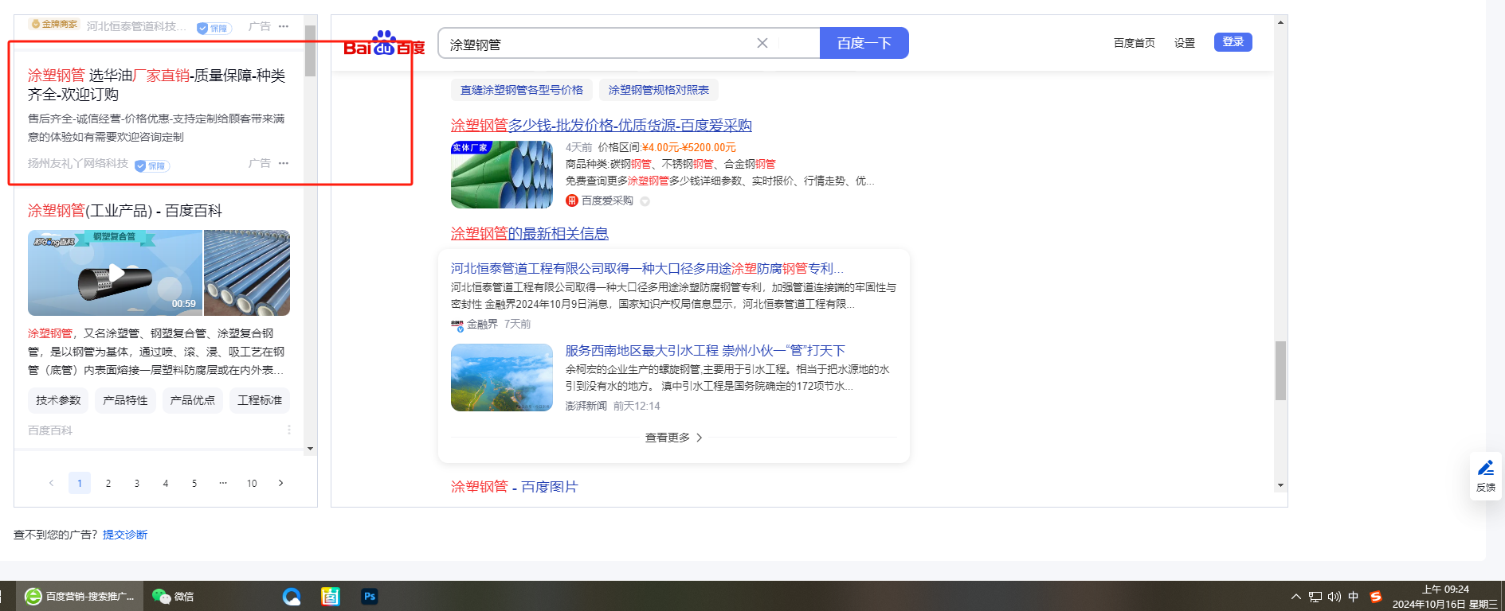Show hidden system tray icons chevron

[1295, 597]
